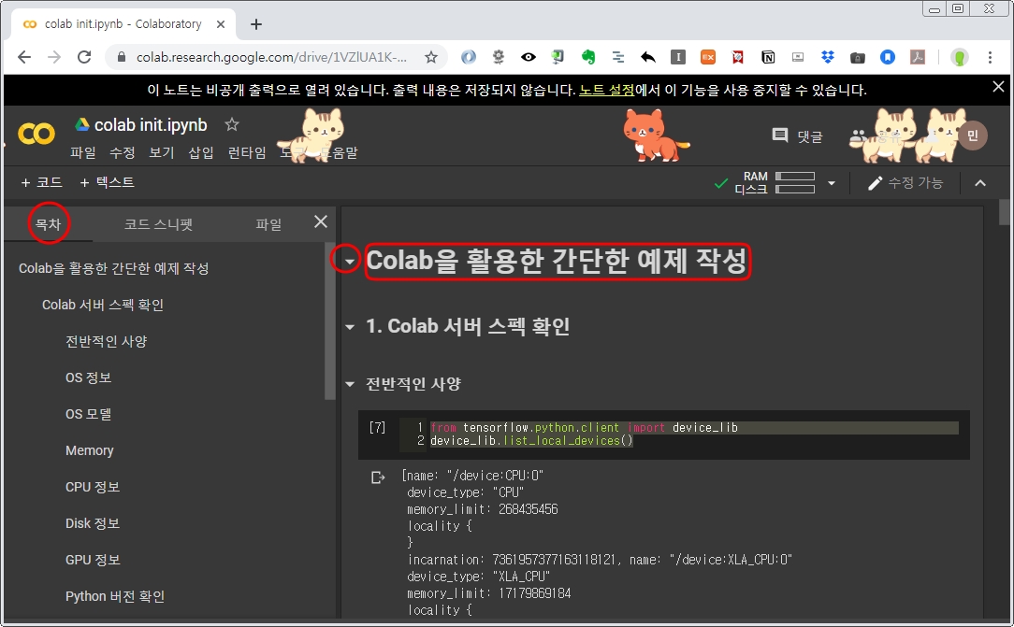Open the Evernote elephant extension
The width and height of the screenshot is (1014, 627).
587,57
